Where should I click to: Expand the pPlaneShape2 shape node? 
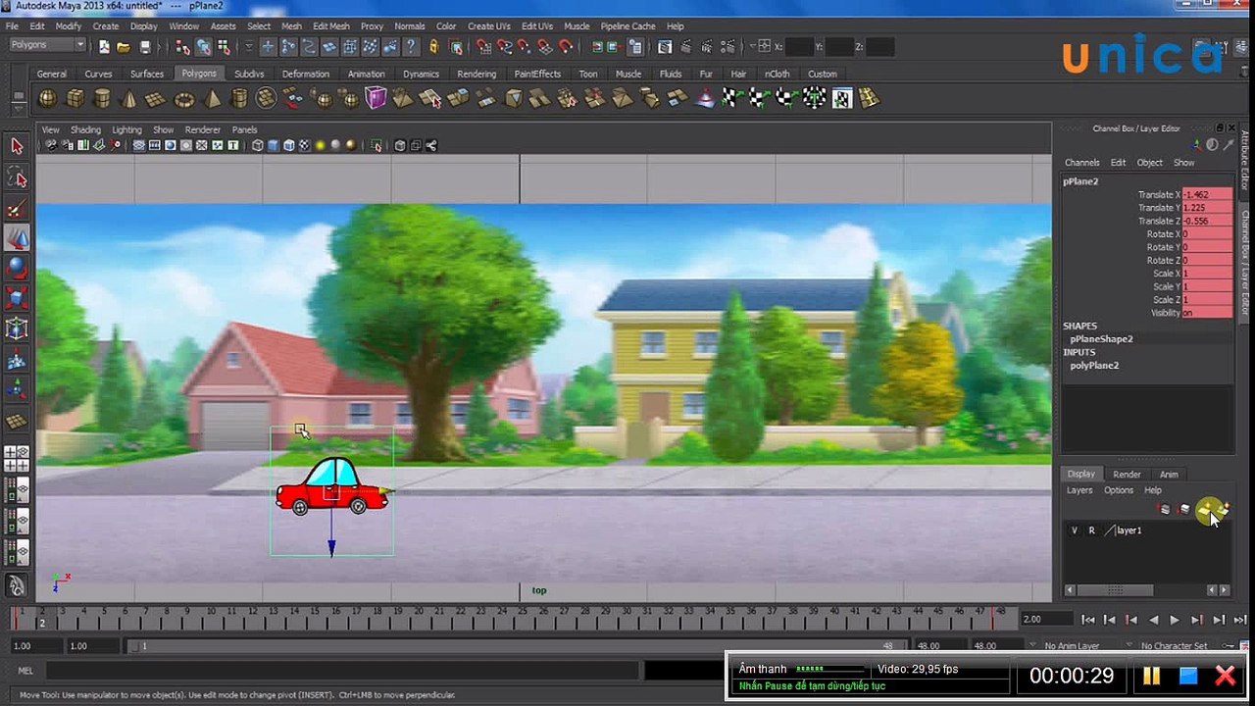[1101, 339]
